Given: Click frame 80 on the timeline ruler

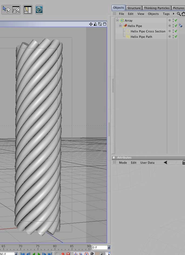Looking at the screenshot, I should point(55,246).
